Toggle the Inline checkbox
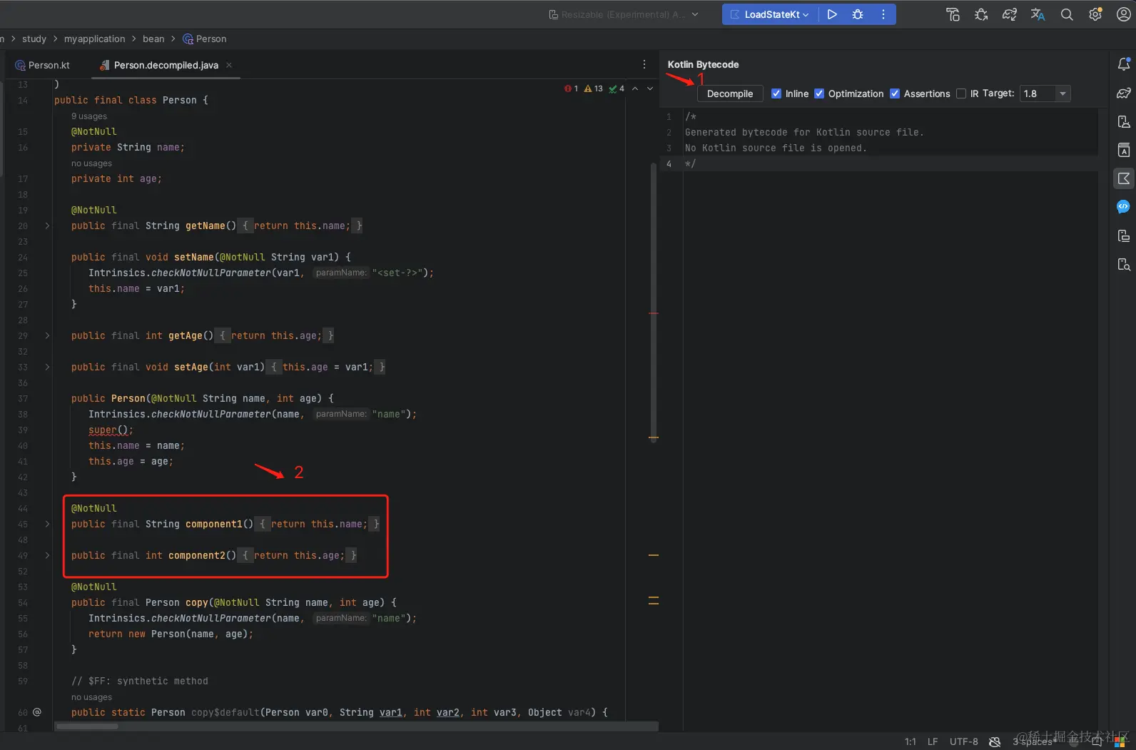The height and width of the screenshot is (750, 1136). 776,93
